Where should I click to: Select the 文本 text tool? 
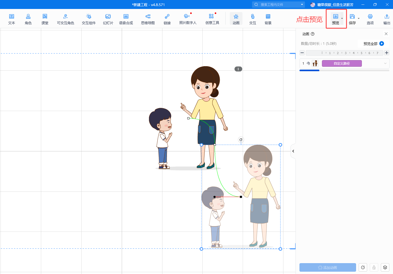pos(11,19)
